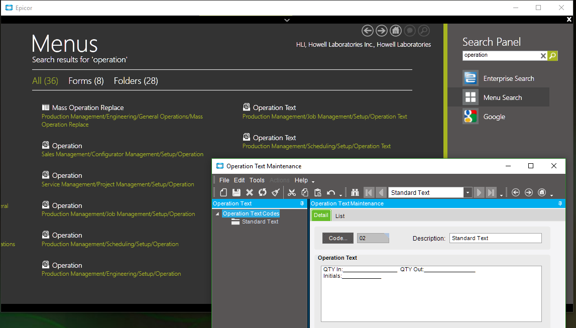Clear the 'operation' search text with X
576x328 pixels.
[x=543, y=56]
